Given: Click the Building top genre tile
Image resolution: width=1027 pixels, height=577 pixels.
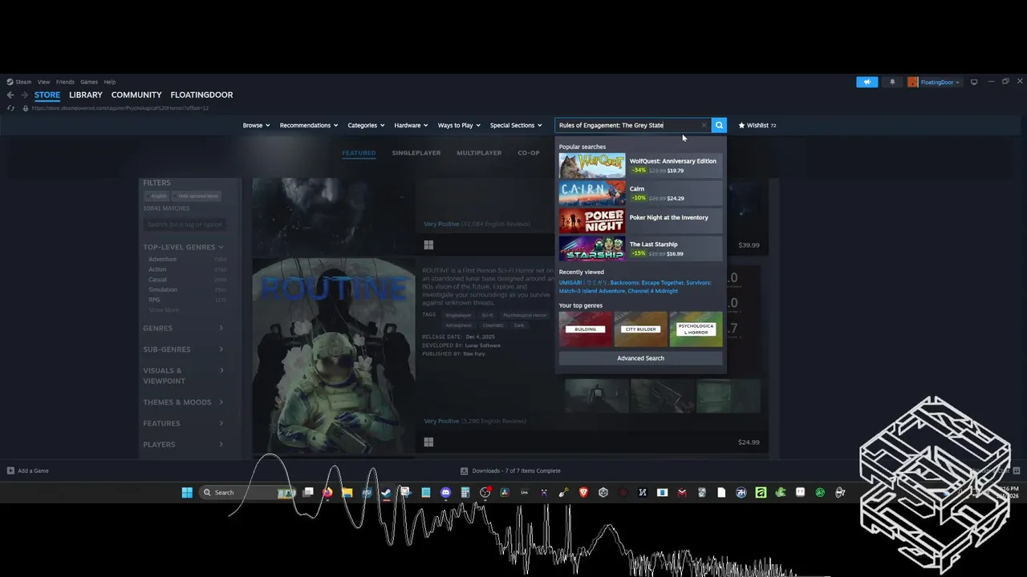Looking at the screenshot, I should (x=585, y=329).
